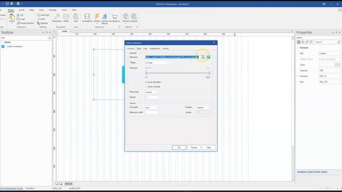
Task: Open the Page ribbon tab
Action: [x=32, y=10]
